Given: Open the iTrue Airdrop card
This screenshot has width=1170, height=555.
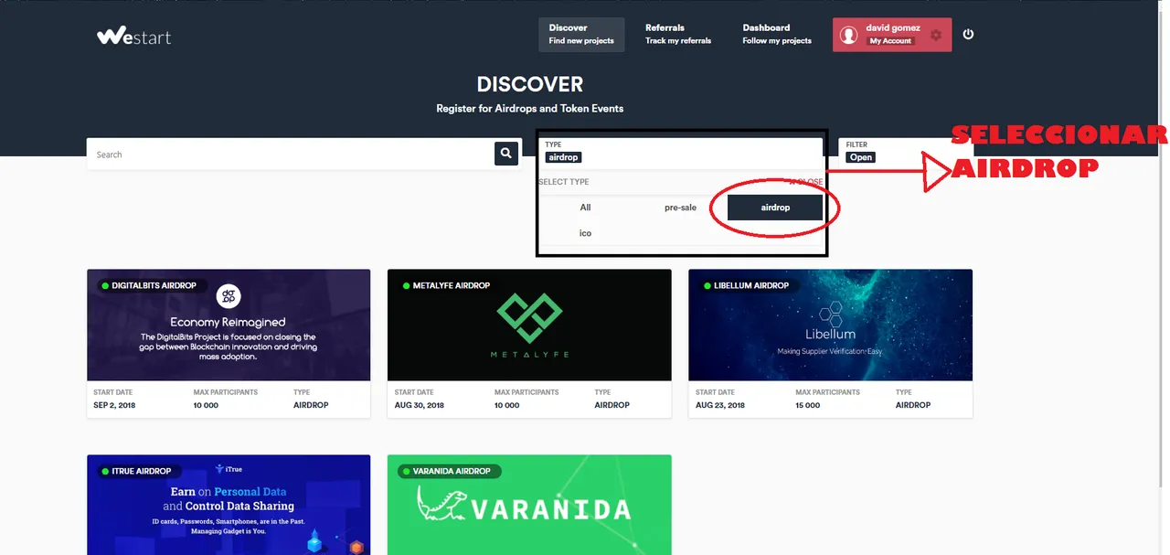Looking at the screenshot, I should (229, 505).
